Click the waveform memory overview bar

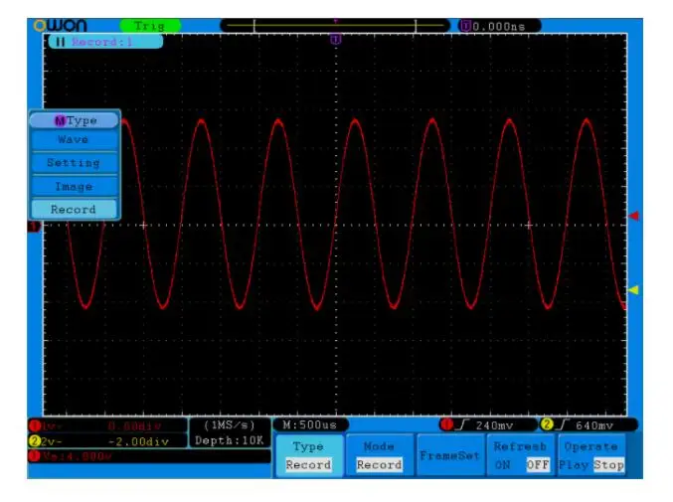pyautogui.click(x=335, y=26)
